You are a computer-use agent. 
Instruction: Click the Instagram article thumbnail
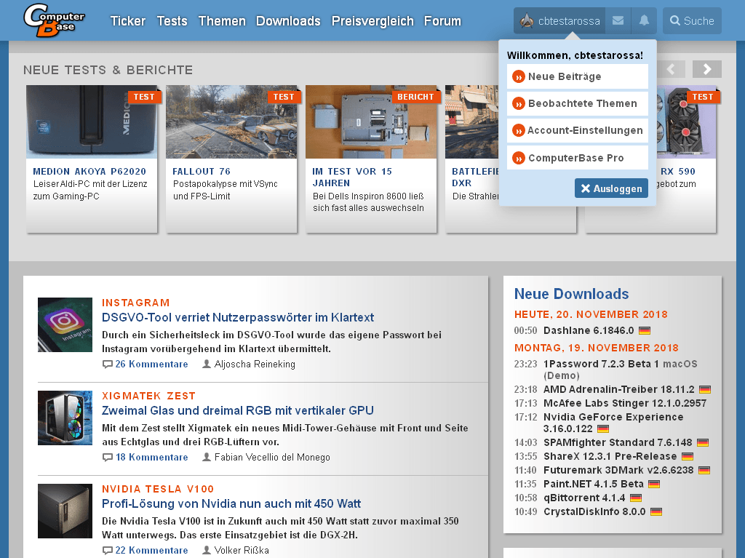click(65, 324)
